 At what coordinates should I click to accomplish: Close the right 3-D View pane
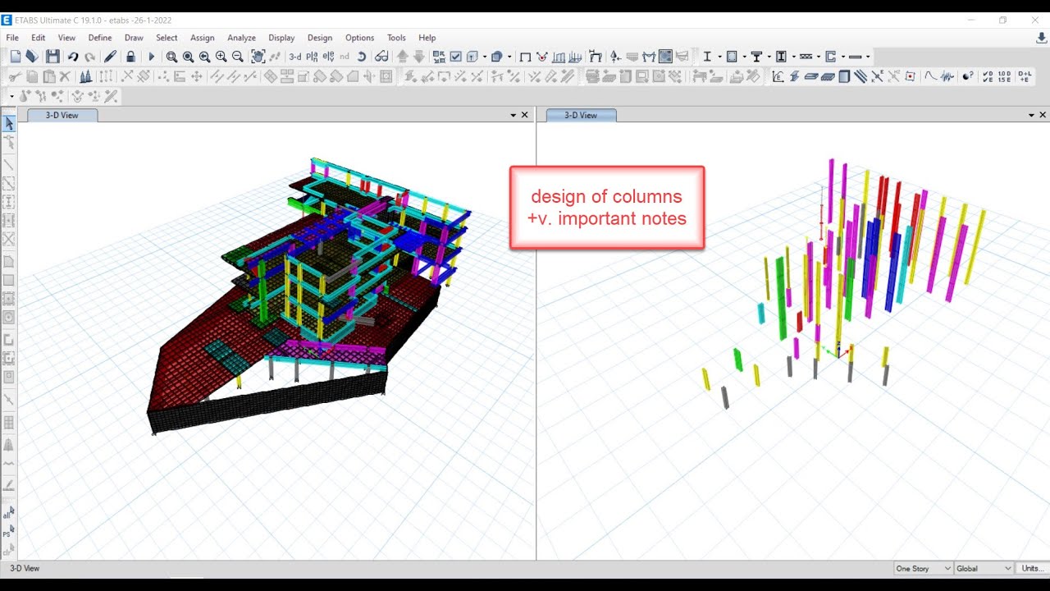click(1043, 115)
